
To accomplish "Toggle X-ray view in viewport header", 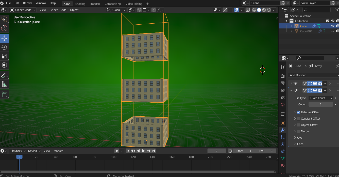I will click(x=248, y=10).
